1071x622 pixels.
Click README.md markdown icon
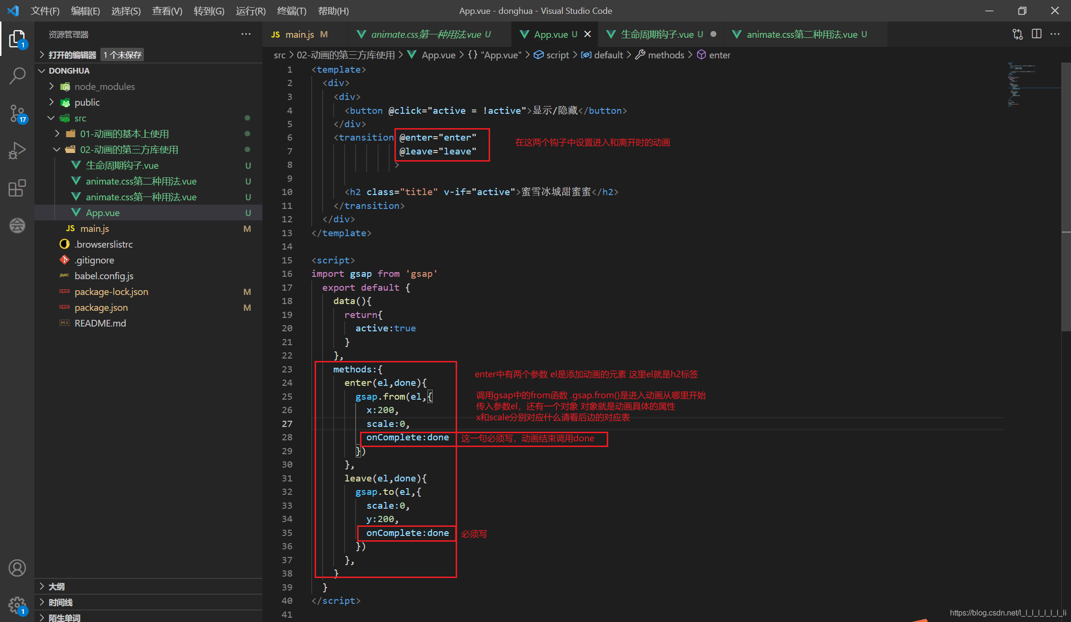click(65, 323)
